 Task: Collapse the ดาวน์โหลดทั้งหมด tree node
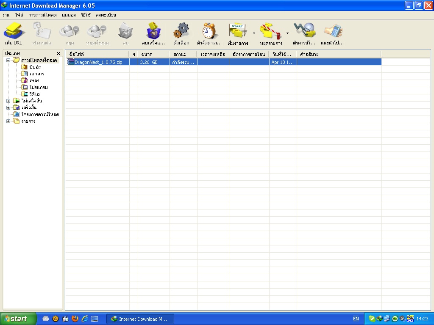point(8,60)
